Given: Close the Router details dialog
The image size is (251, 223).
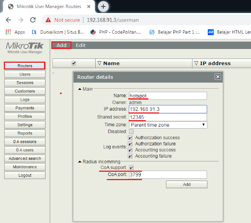Looking at the screenshot, I should coord(218,77).
